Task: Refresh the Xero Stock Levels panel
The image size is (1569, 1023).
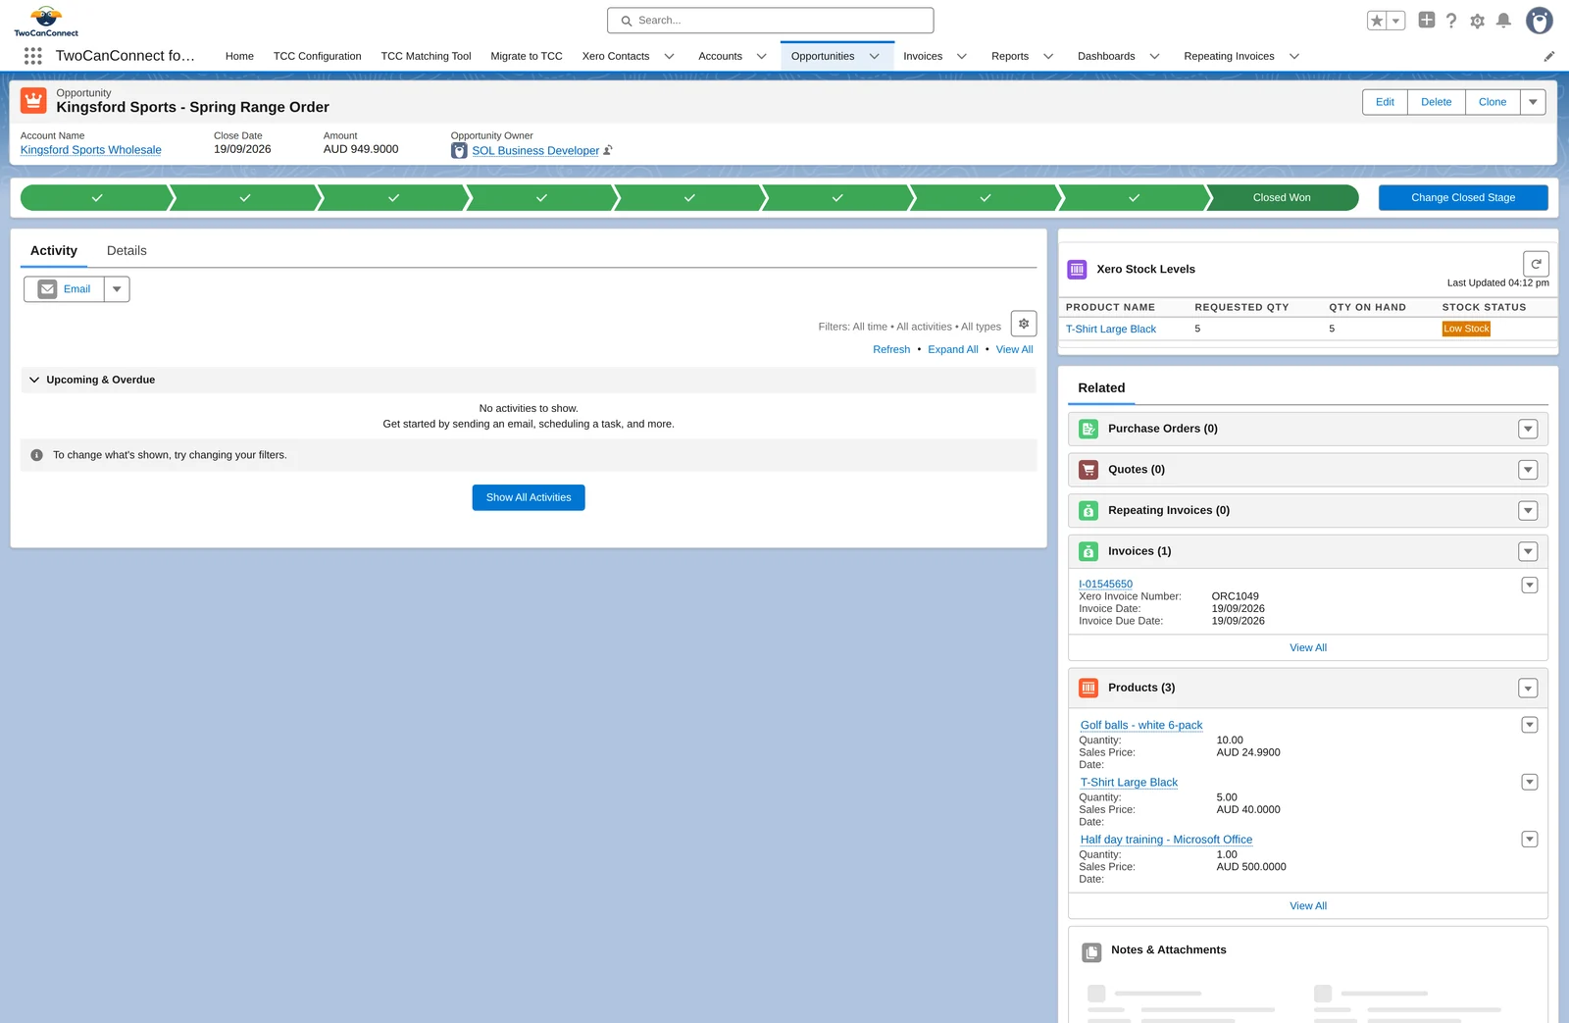Action: coord(1536,264)
